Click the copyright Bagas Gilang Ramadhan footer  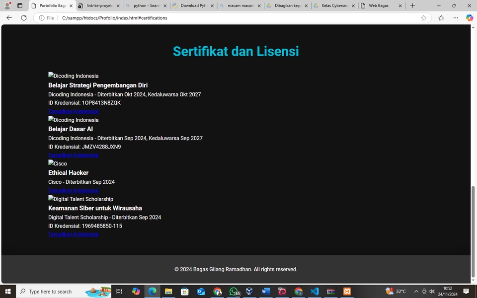pos(236,269)
